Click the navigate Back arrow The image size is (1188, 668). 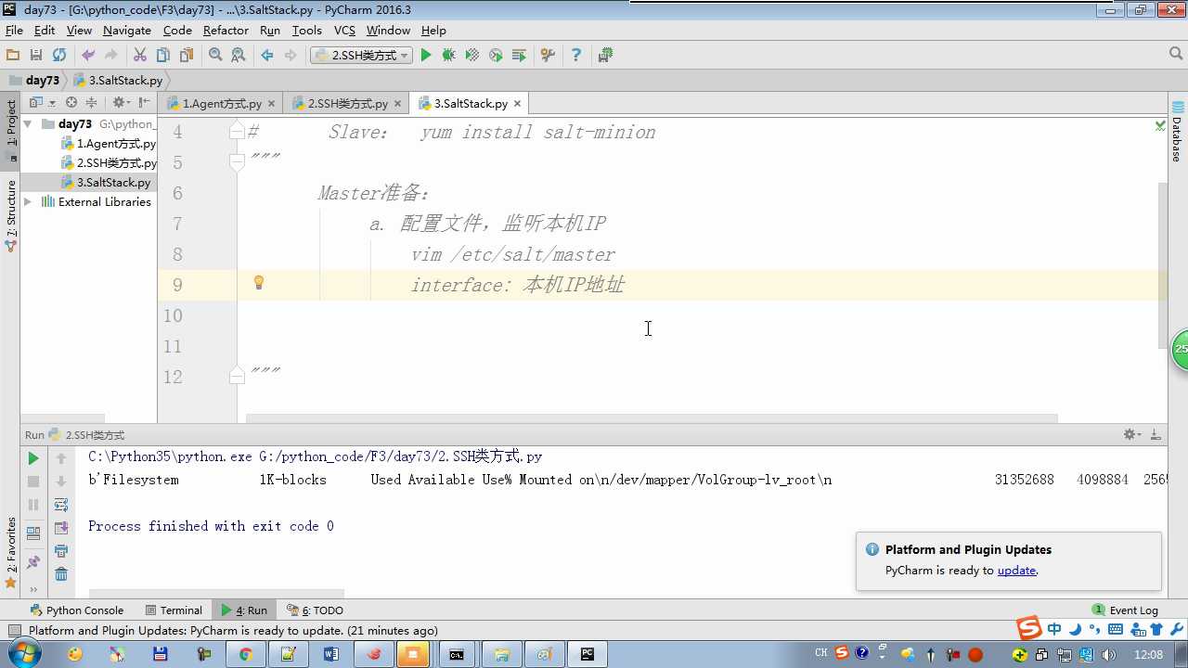[x=267, y=56]
